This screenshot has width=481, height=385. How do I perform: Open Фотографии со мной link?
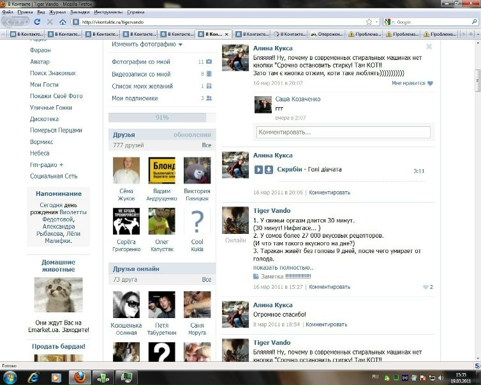pyautogui.click(x=141, y=62)
